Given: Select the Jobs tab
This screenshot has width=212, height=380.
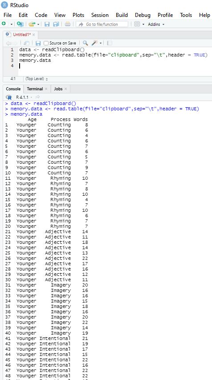Looking at the screenshot, I should pyautogui.click(x=58, y=89).
